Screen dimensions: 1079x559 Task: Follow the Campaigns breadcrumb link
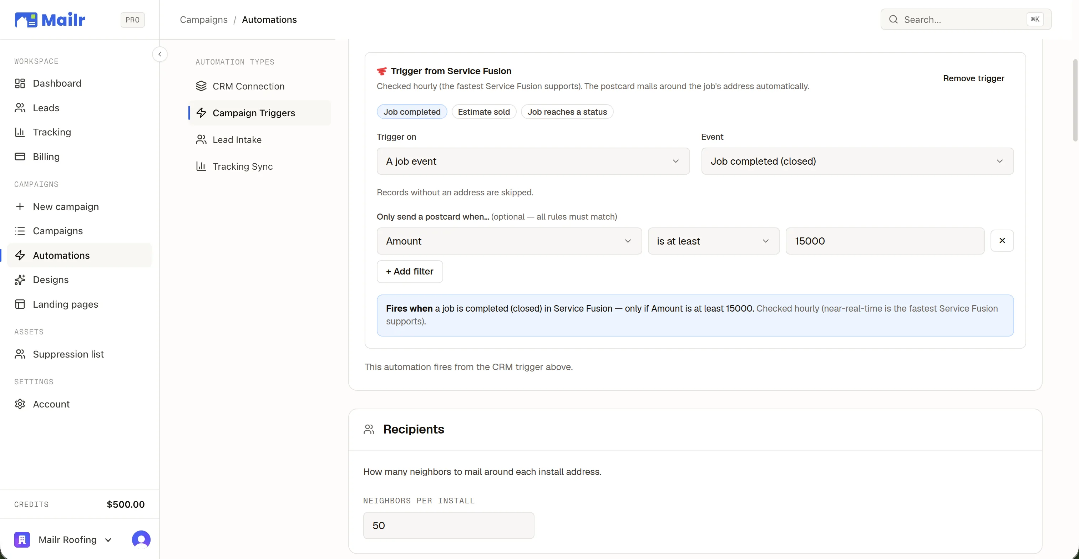point(204,20)
